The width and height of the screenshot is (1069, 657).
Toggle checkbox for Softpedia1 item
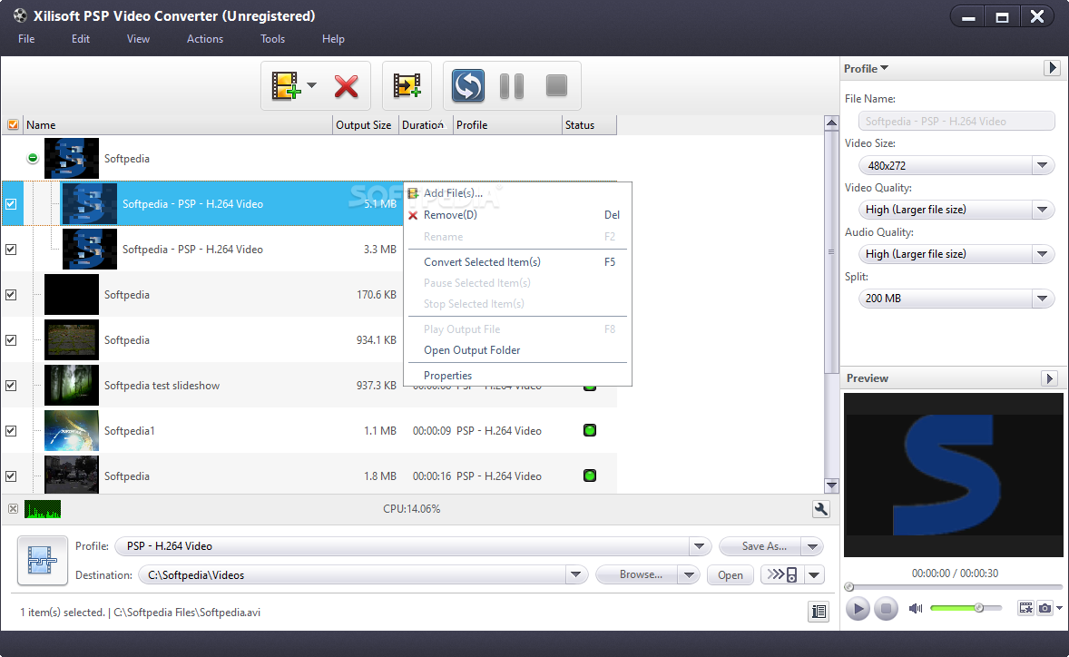(x=11, y=431)
